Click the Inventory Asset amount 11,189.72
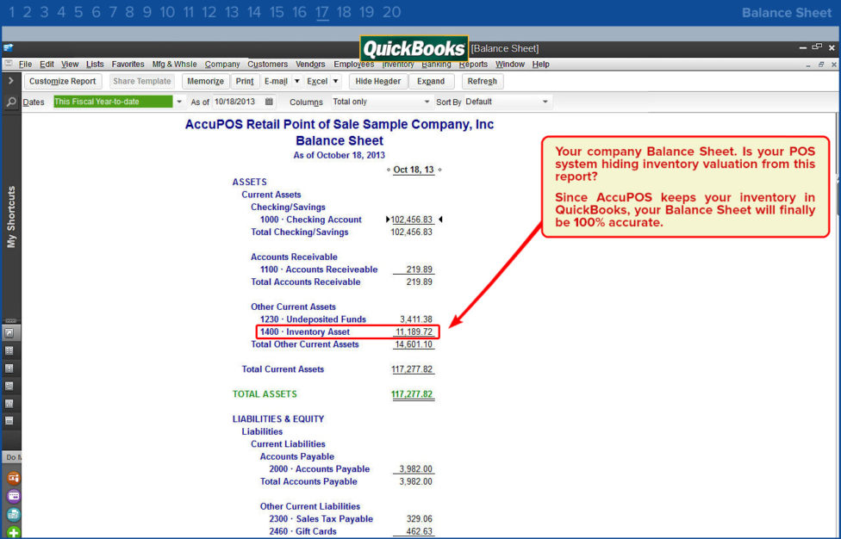Viewport: 841px width, 539px height. [414, 331]
